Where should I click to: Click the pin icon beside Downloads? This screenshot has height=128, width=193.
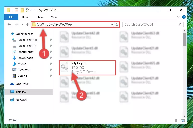(51, 58)
